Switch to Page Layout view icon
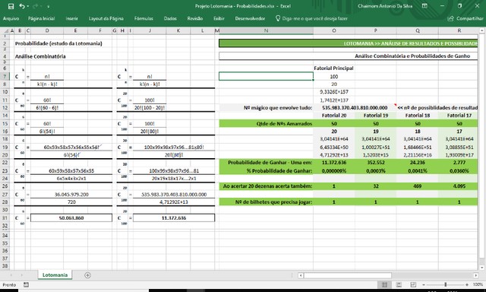Screen dimensions: 486x292 [x=399, y=284]
